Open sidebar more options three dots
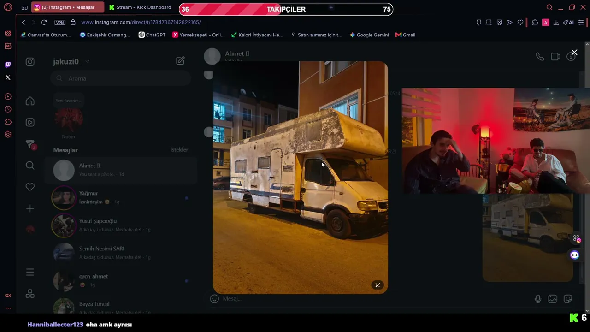590x332 pixels. click(x=8, y=308)
